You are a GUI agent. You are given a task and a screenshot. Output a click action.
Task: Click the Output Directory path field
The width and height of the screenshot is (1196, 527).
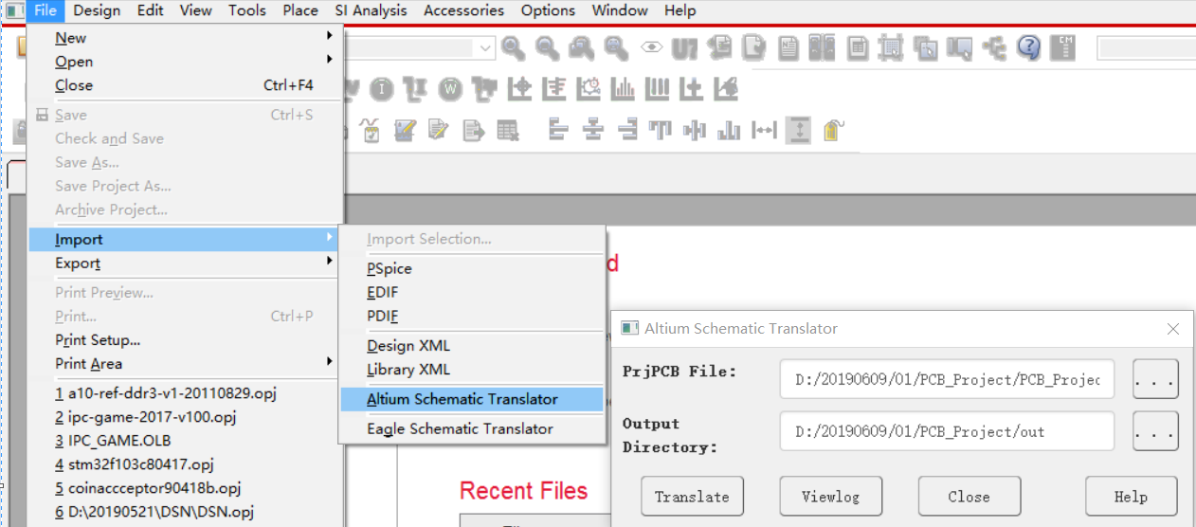click(x=948, y=431)
